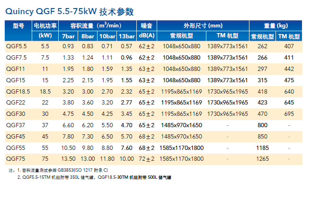Select the QGF18.5 model name cell
This screenshot has width=311, height=218.
click(x=18, y=92)
